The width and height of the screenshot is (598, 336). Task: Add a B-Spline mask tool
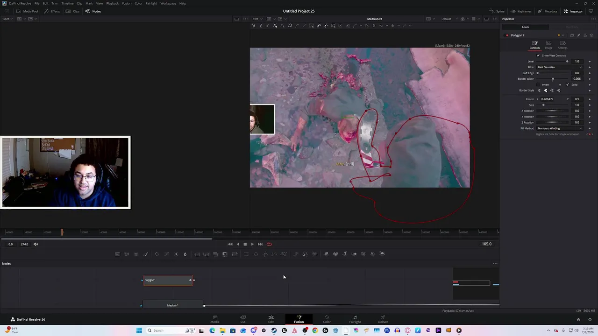(x=274, y=254)
